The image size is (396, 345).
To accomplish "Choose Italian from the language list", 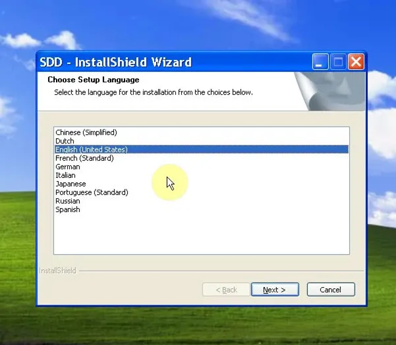I will tap(65, 175).
